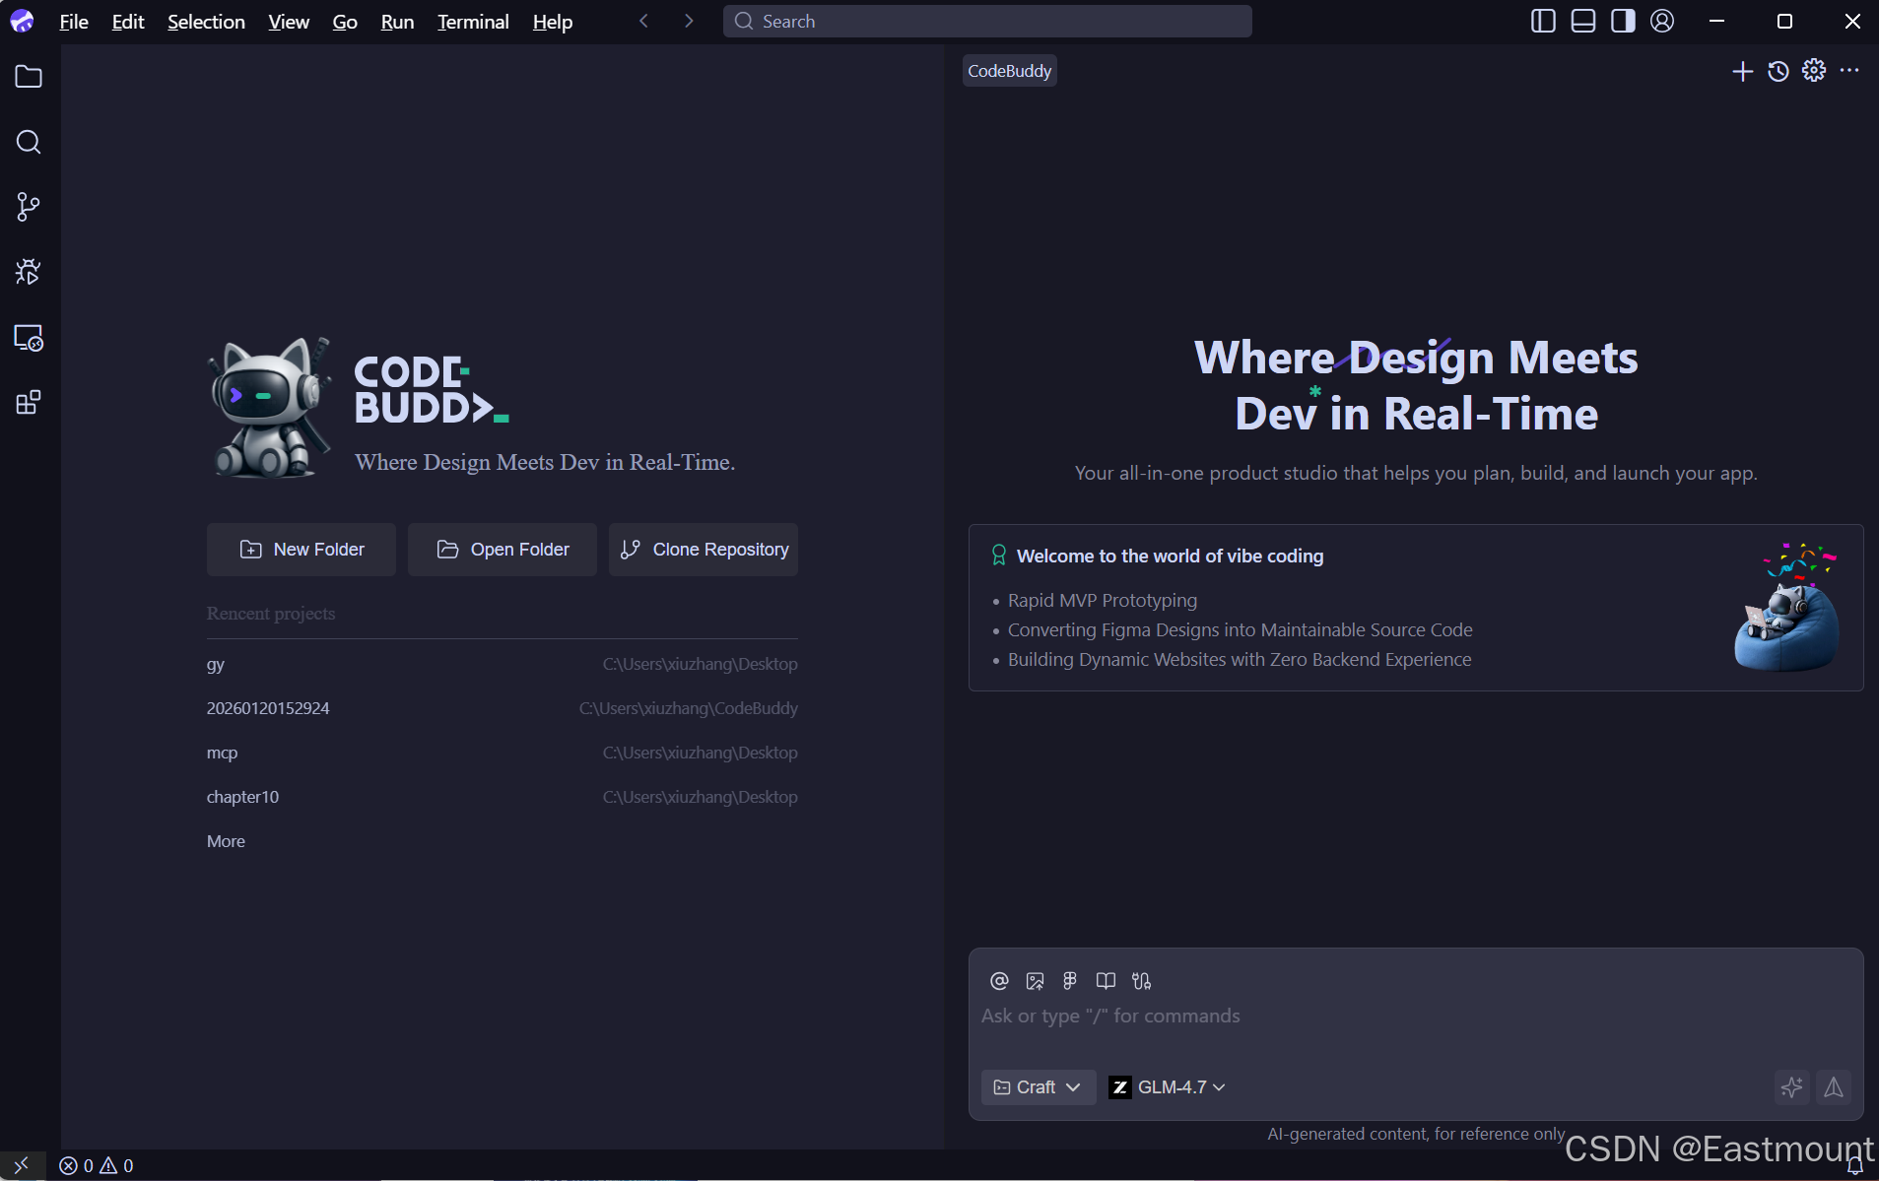
Task: Click More under recent projects
Action: pyautogui.click(x=226, y=841)
